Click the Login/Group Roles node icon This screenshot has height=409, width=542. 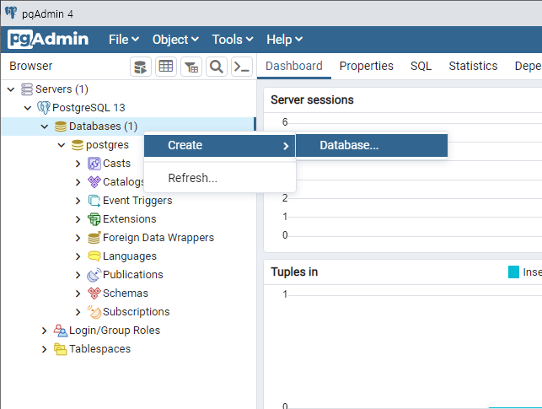pos(61,331)
